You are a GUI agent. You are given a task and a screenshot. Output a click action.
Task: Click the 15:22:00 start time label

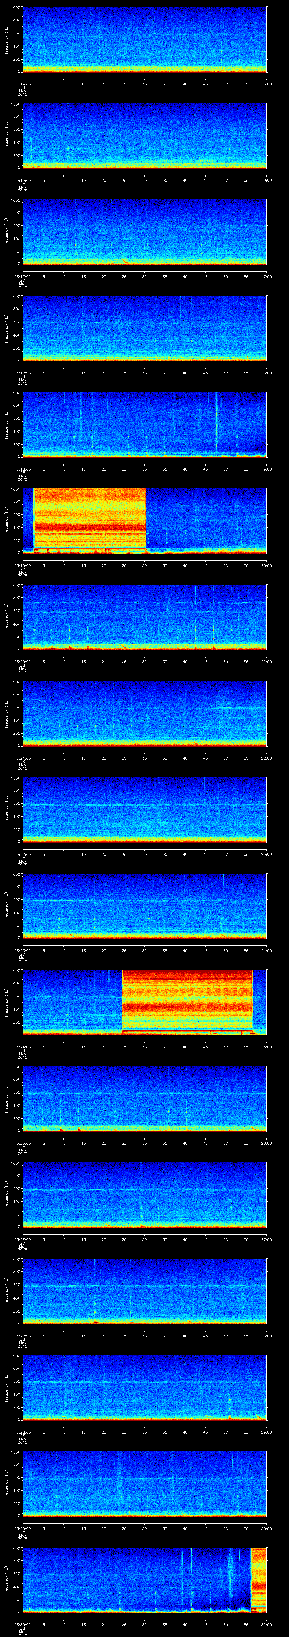tap(22, 854)
